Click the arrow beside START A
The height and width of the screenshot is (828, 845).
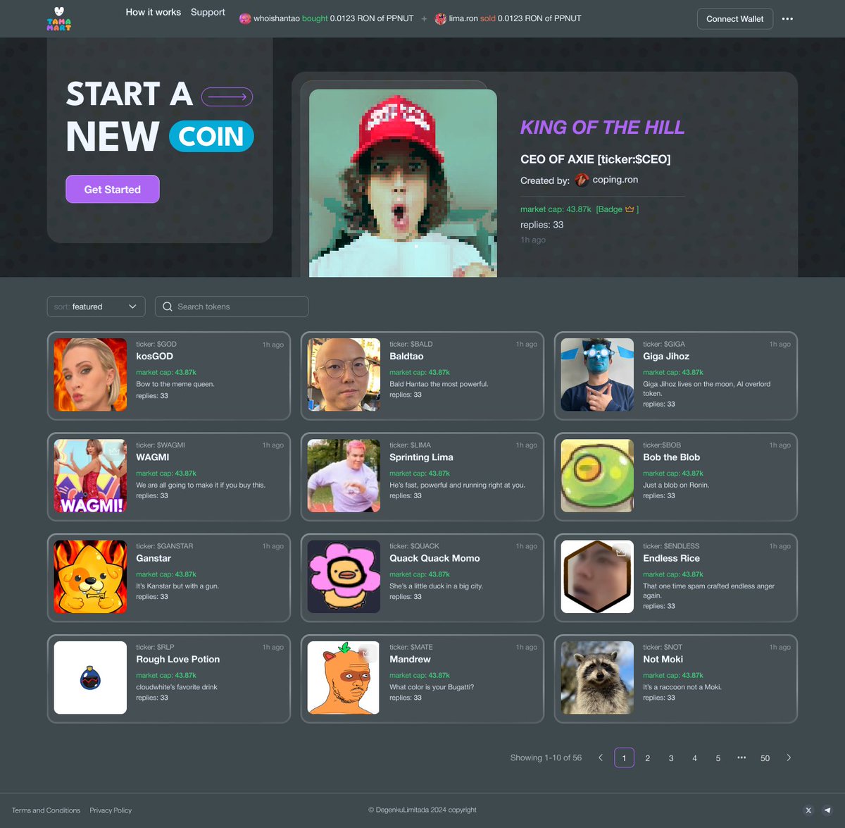(227, 97)
